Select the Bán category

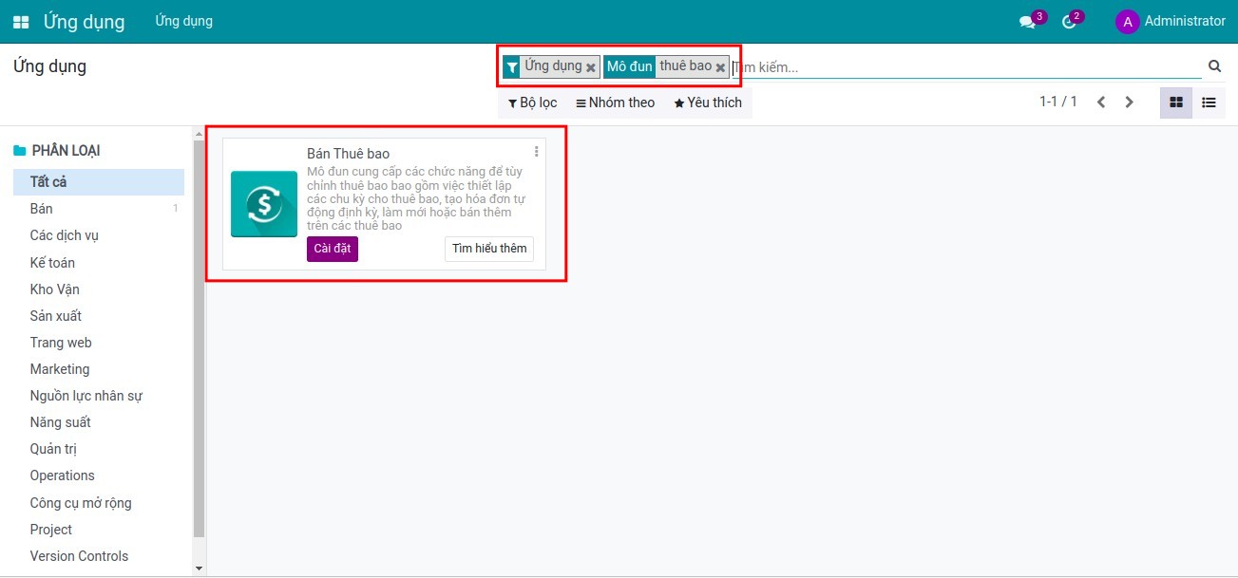(99, 209)
